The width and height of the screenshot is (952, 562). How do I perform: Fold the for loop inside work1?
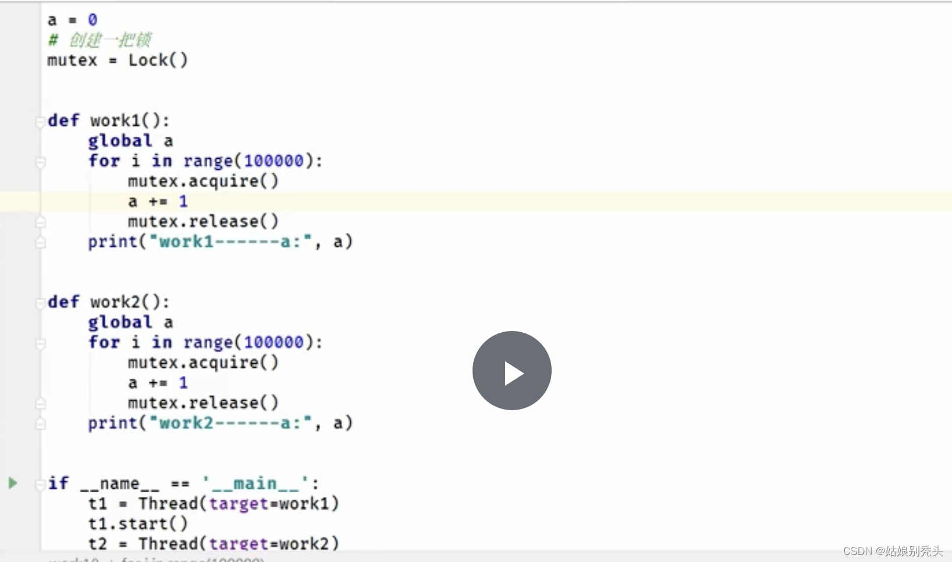pos(40,162)
